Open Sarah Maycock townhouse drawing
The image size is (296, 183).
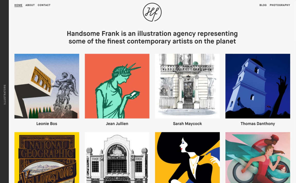pyautogui.click(x=187, y=86)
